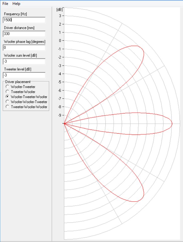Click the 'Woofer sum level [dB]' label
Viewport: 183px width, 242px height.
click(20, 55)
